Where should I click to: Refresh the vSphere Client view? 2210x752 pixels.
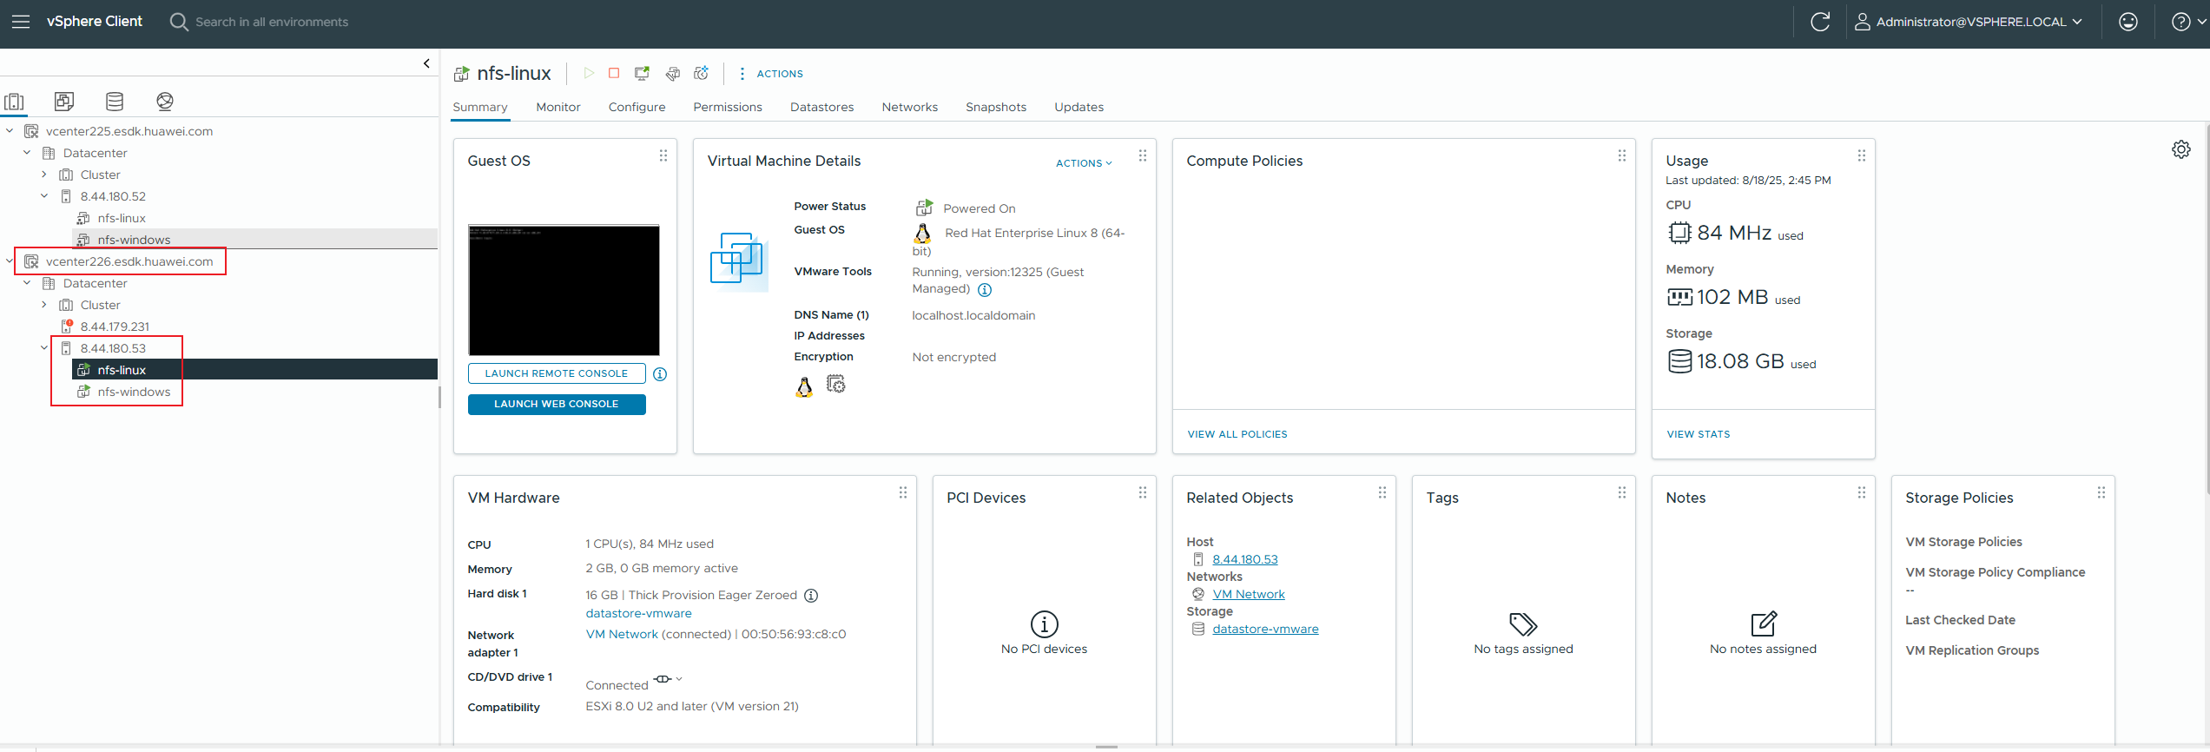(1820, 22)
